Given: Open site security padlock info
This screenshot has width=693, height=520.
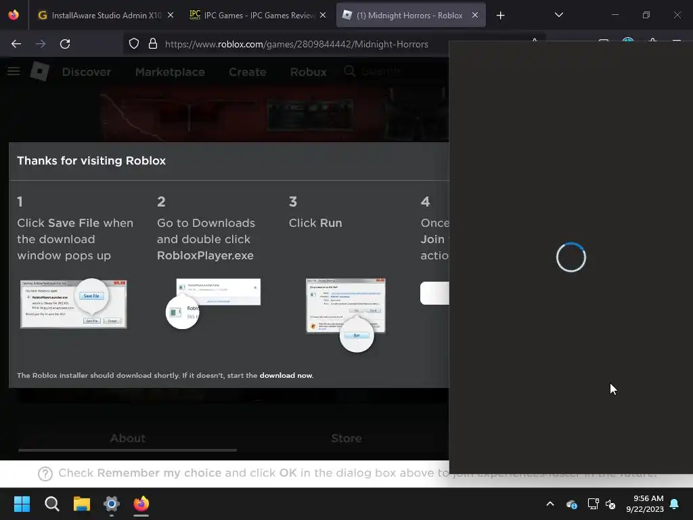Looking at the screenshot, I should 153,44.
